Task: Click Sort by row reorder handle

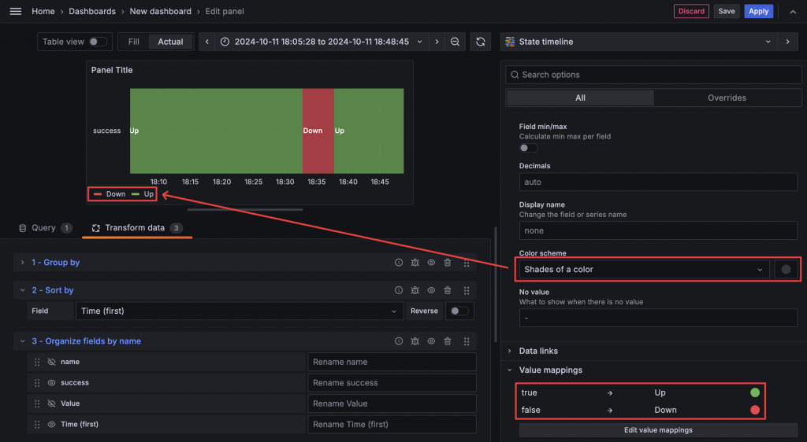Action: 467,290
